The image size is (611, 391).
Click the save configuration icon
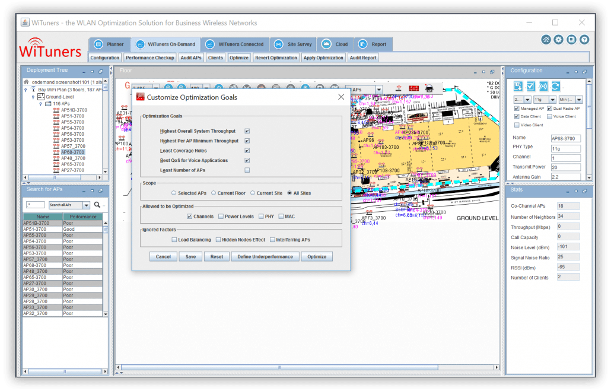click(x=518, y=86)
